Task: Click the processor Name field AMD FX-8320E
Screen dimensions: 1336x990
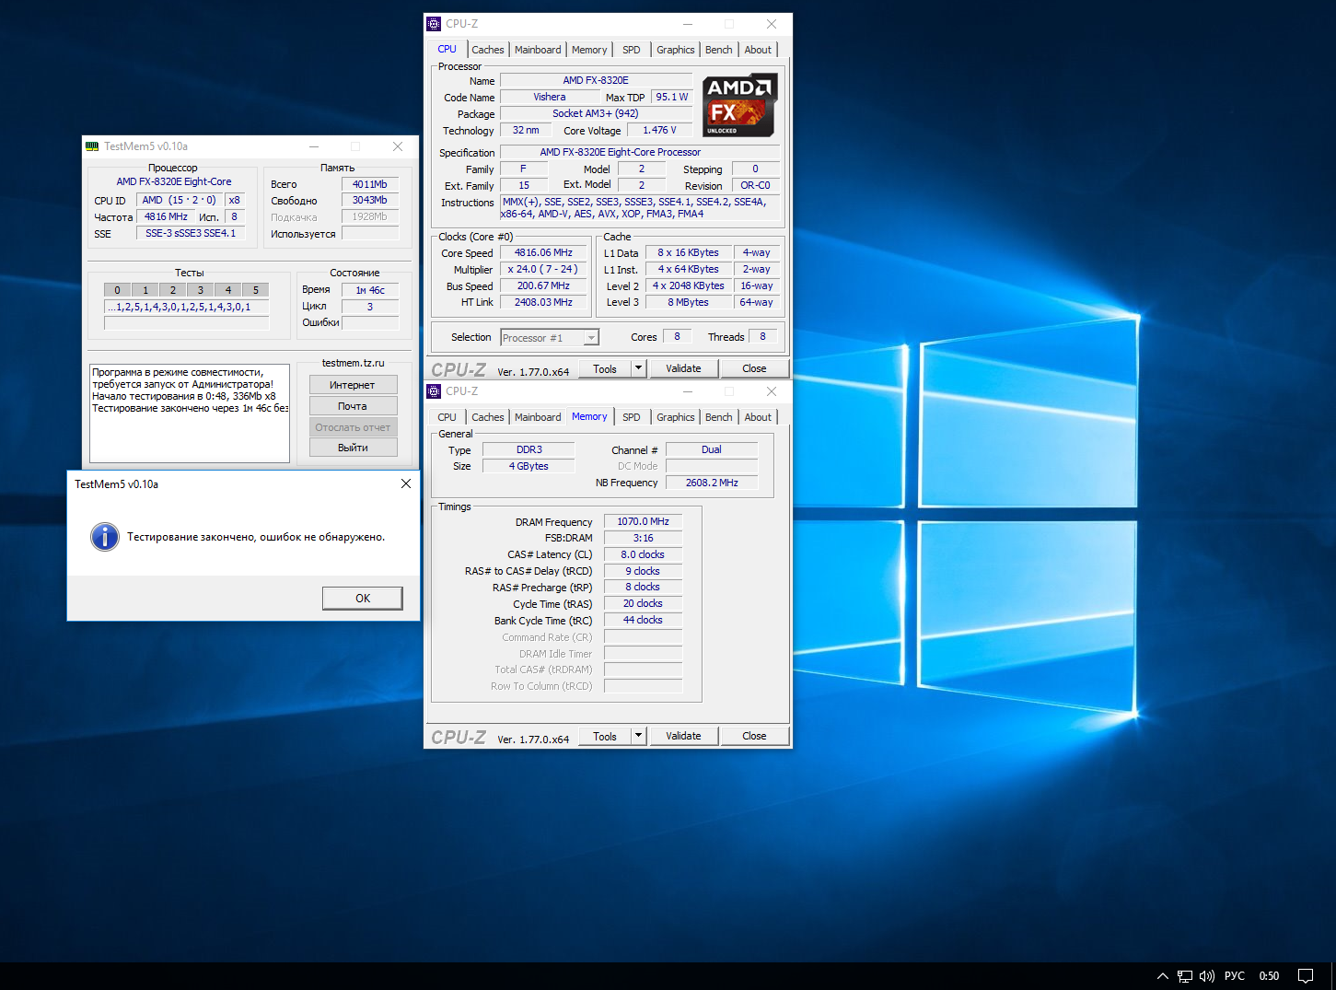Action: tap(596, 81)
